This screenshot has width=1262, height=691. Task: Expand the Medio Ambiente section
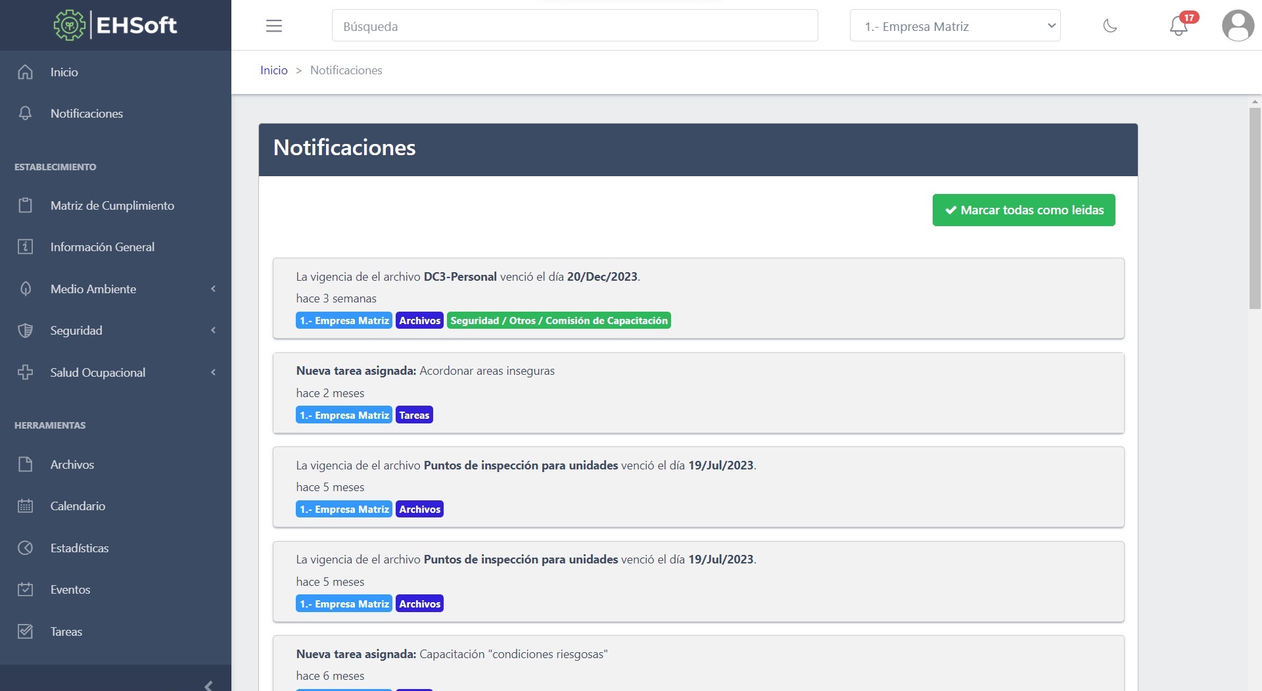tap(92, 289)
